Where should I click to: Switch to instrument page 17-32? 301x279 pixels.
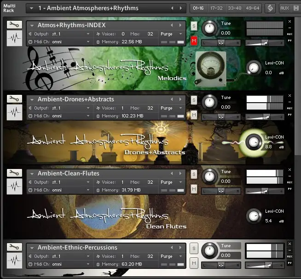click(x=216, y=8)
